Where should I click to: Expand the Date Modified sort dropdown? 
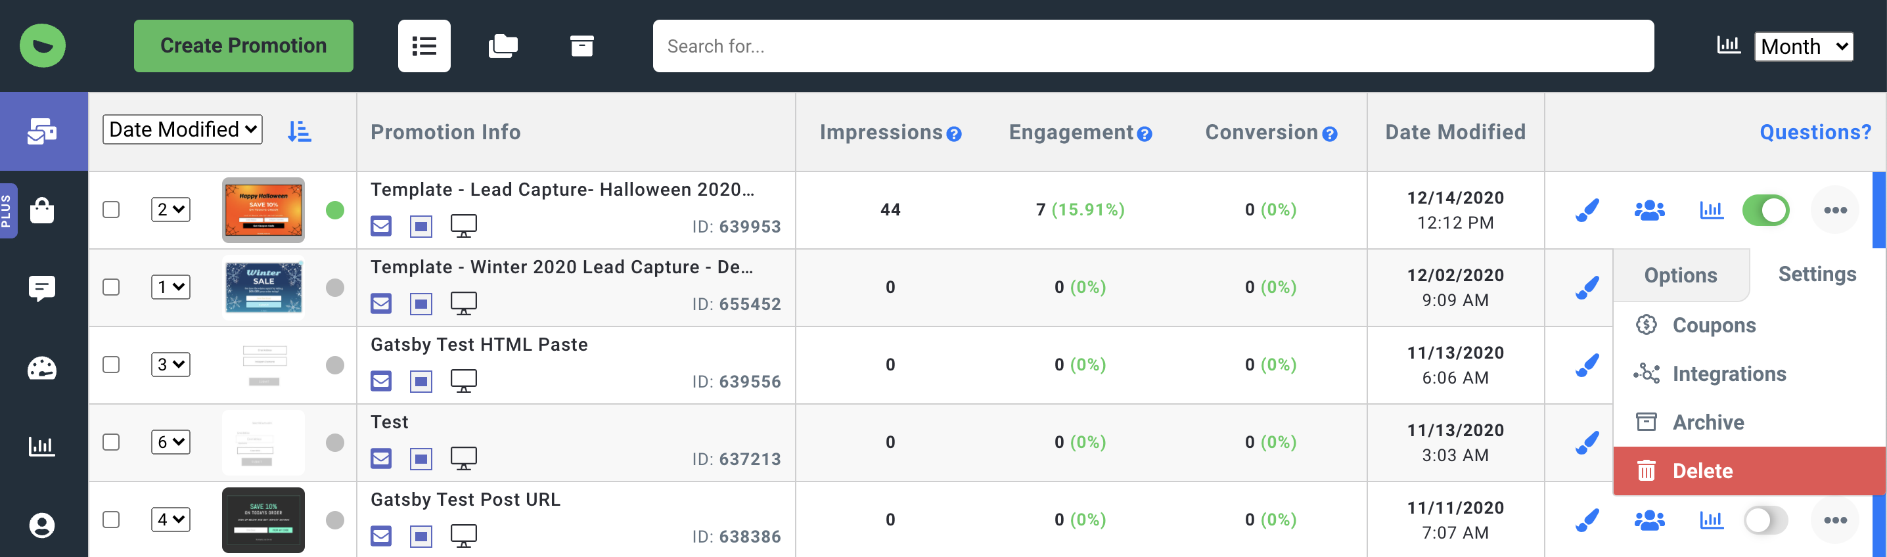click(183, 129)
